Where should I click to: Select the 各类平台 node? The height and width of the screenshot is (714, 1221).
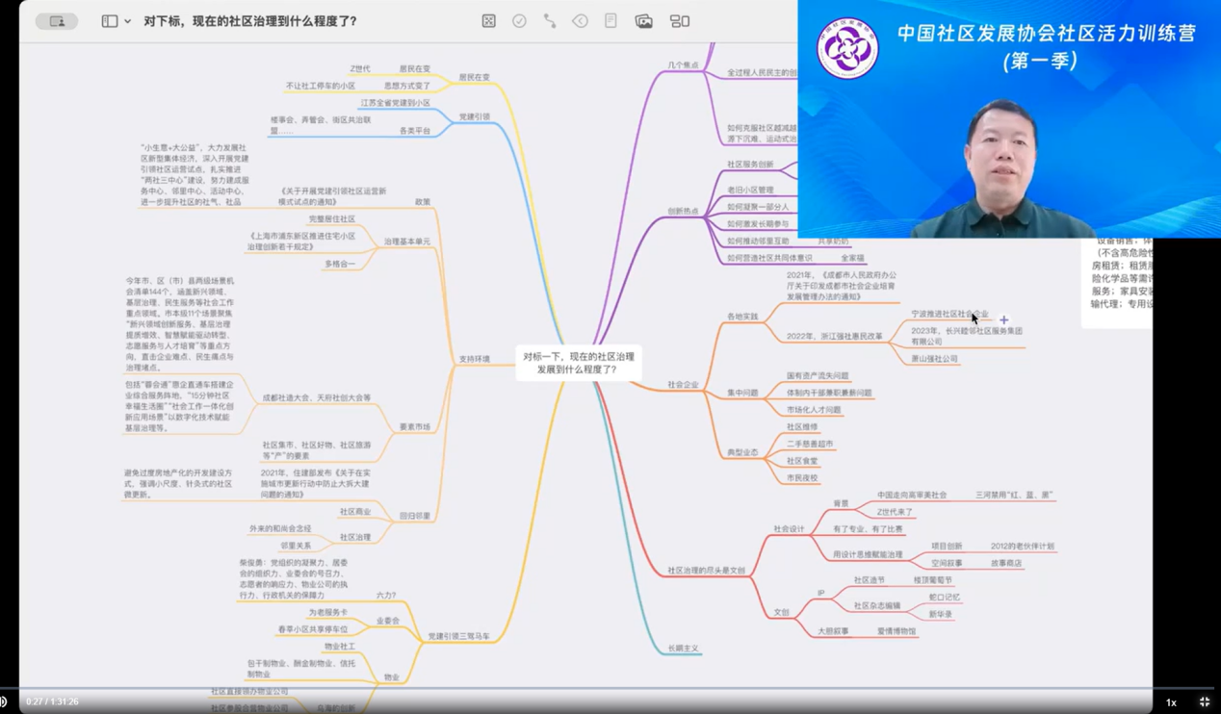(x=415, y=131)
